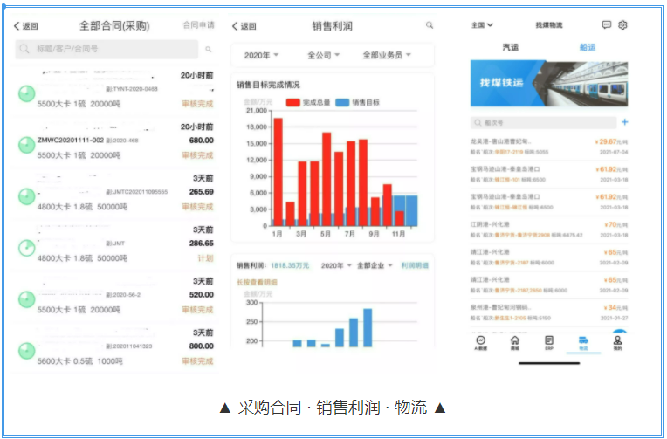
Task: Click the search icon in 销售利润 header
Action: (430, 26)
